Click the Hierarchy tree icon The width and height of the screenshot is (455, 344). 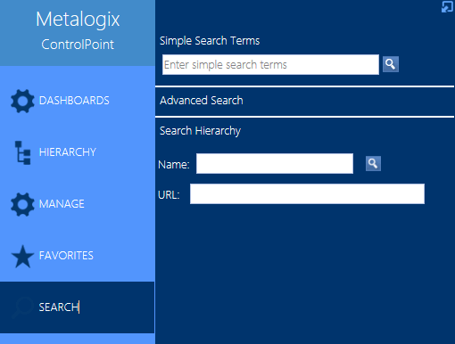(23, 152)
